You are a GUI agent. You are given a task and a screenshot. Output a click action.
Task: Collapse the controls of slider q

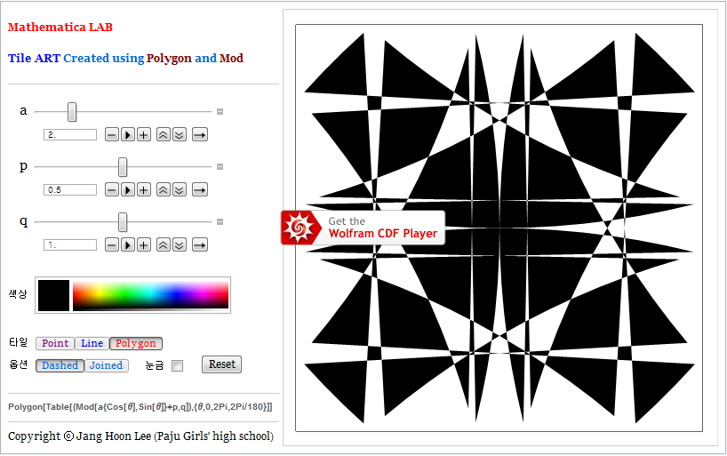click(x=220, y=221)
